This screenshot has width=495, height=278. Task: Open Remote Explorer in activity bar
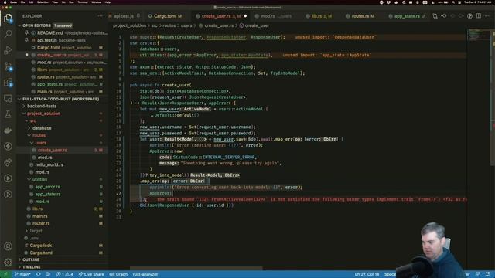8,98
